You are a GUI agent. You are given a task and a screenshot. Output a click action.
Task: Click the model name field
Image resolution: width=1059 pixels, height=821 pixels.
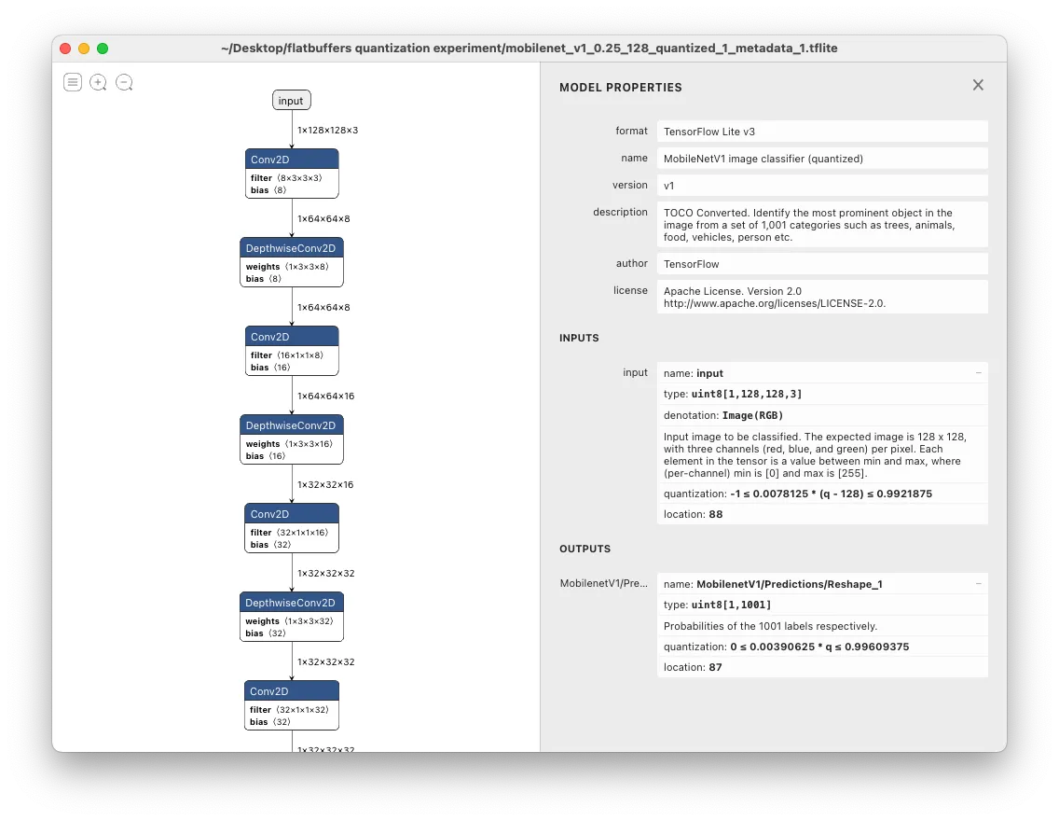[823, 158]
